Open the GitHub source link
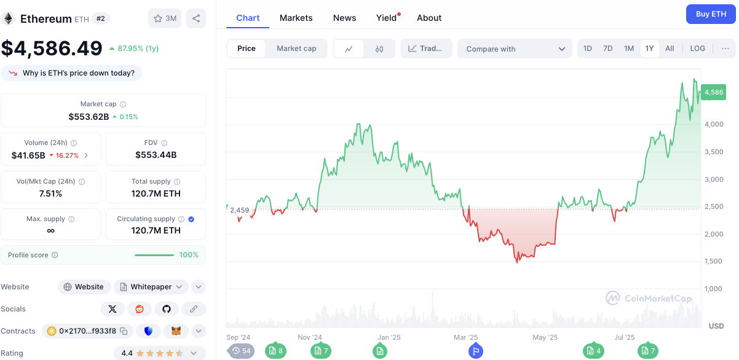The height and width of the screenshot is (360, 739). 167,309
